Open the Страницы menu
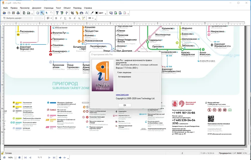The image size is (251, 160). click(x=49, y=8)
